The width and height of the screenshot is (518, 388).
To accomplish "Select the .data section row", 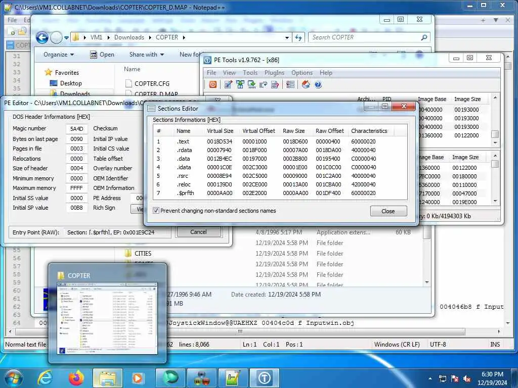I will (x=280, y=158).
